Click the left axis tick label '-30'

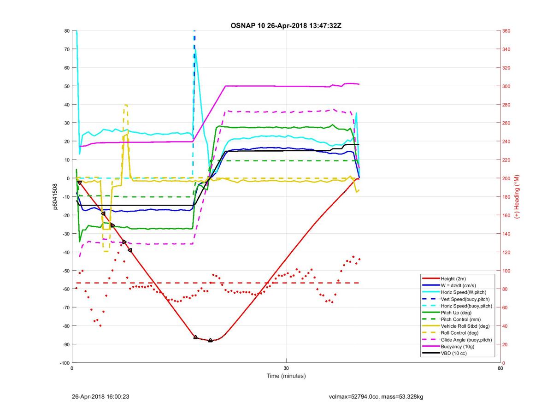pyautogui.click(x=65, y=234)
